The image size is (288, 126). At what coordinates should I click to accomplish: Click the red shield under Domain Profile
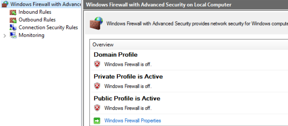point(97,64)
